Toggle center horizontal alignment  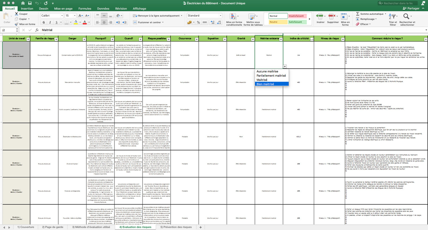pos(104,22)
